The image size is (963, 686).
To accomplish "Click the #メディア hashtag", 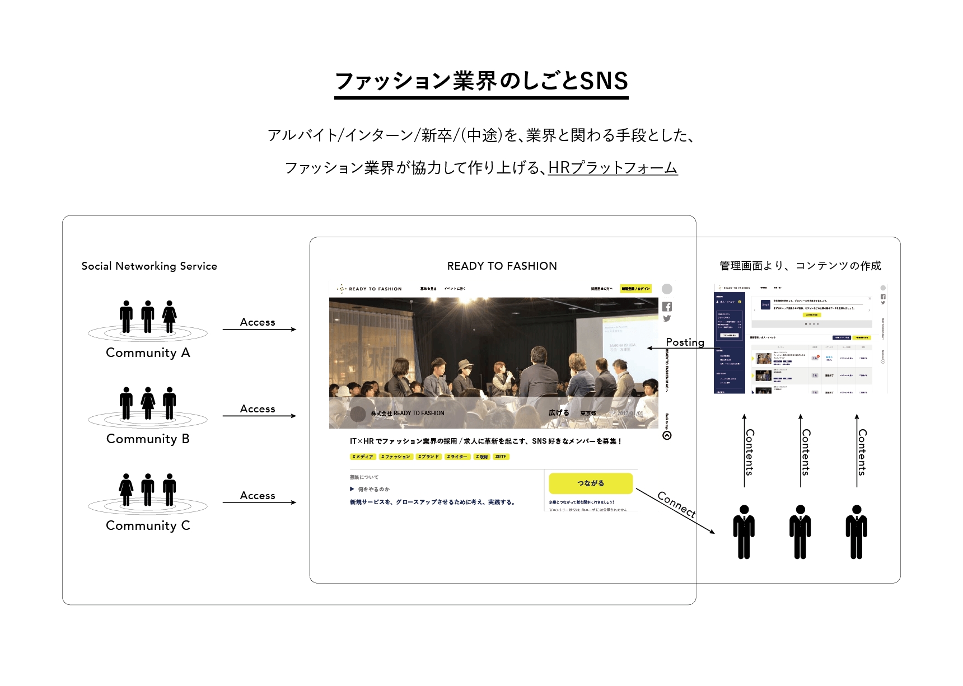I will (x=362, y=457).
